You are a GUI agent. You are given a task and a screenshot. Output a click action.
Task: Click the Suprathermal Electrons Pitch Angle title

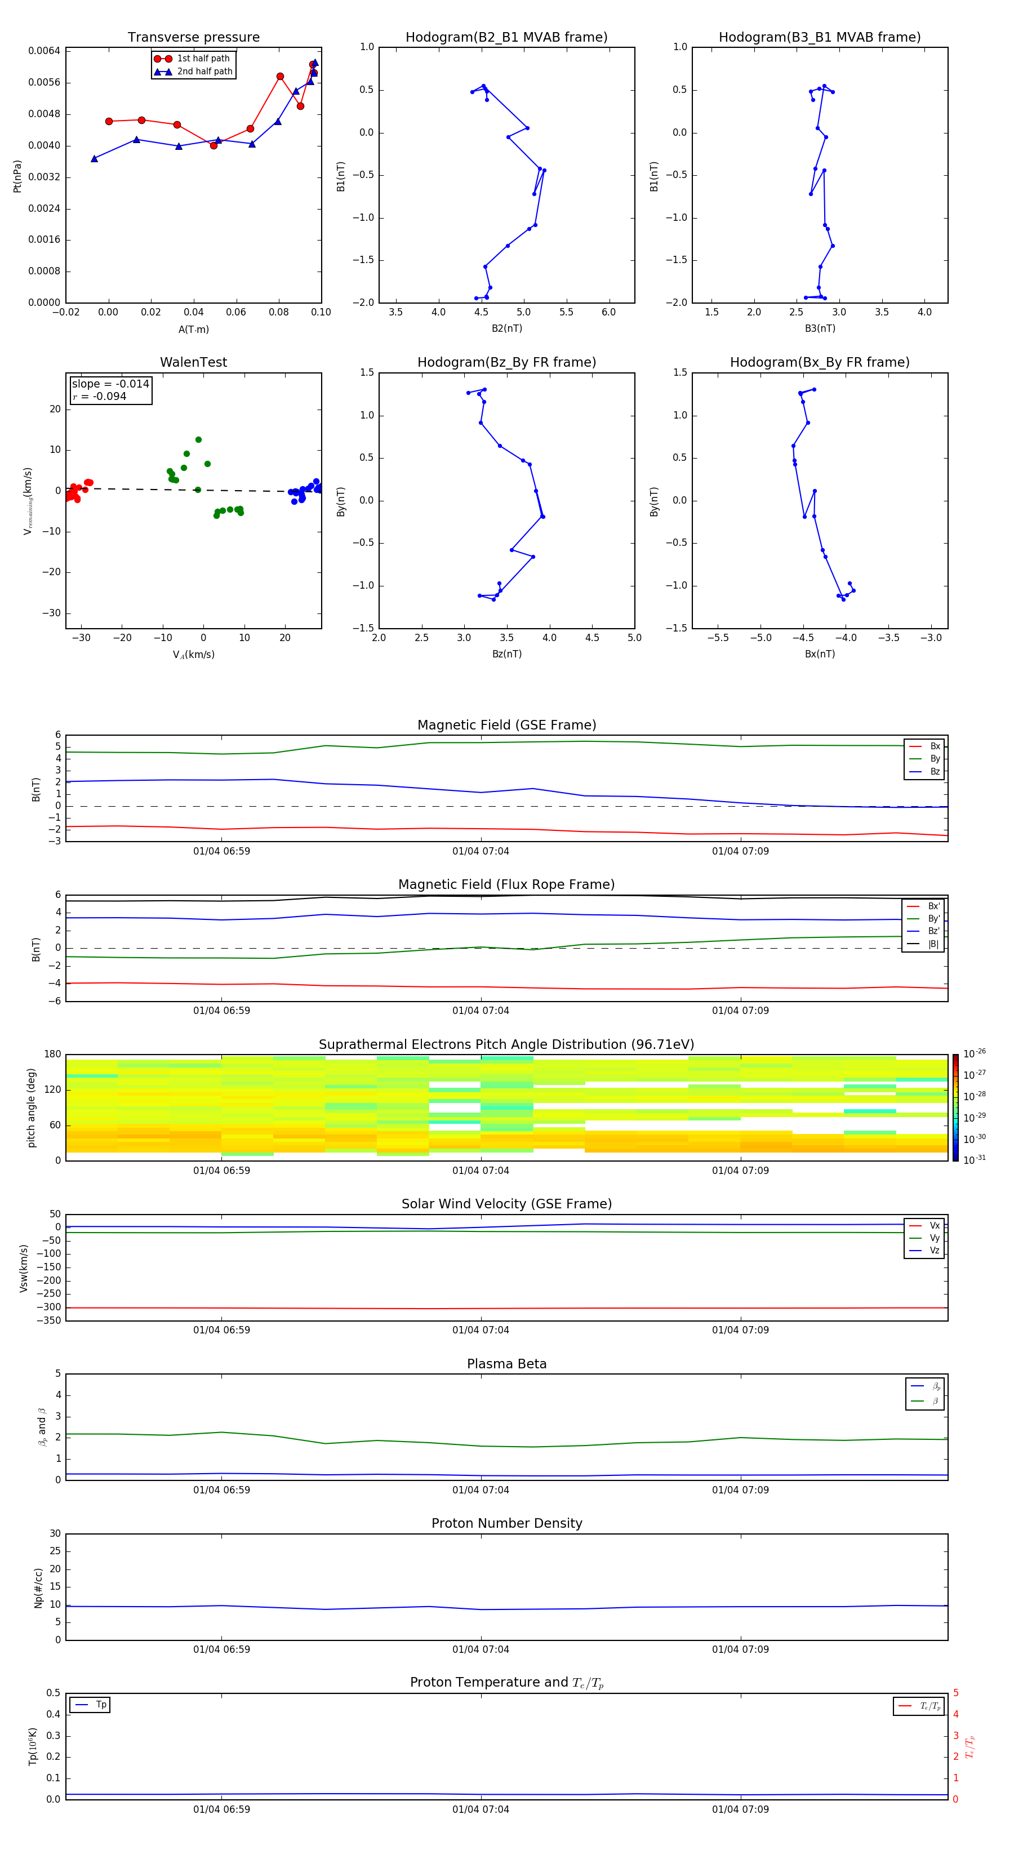[506, 1044]
